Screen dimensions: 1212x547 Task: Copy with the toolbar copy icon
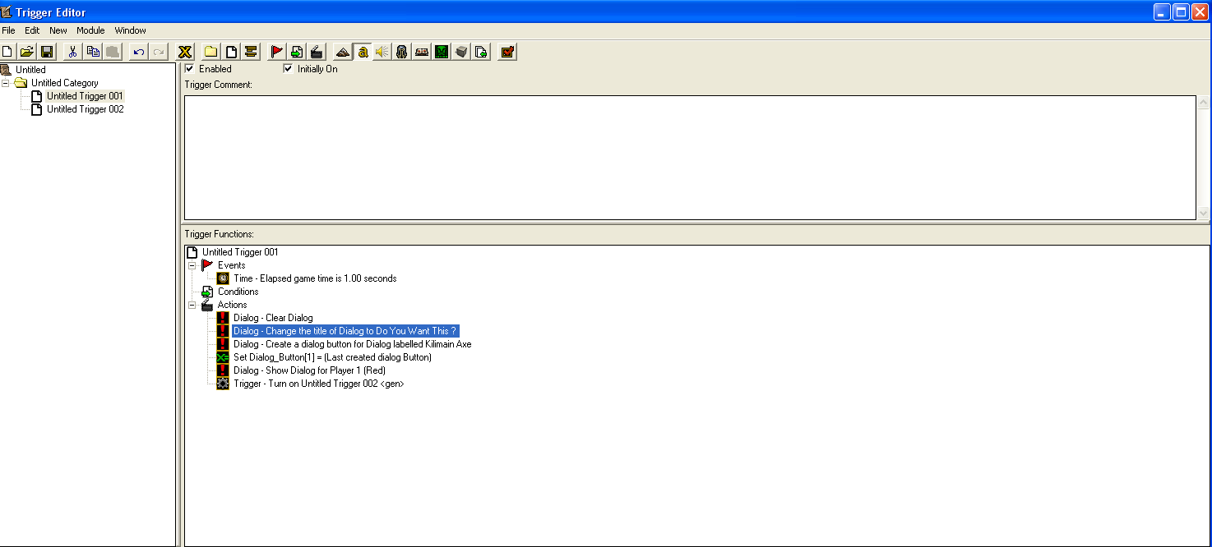(x=93, y=52)
